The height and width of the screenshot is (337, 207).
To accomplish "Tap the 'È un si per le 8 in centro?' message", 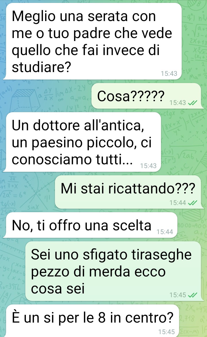I will point(92,321).
